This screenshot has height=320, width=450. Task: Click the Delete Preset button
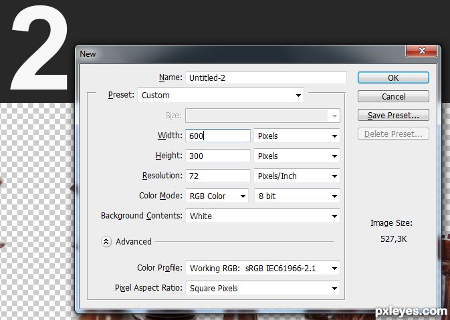point(393,134)
